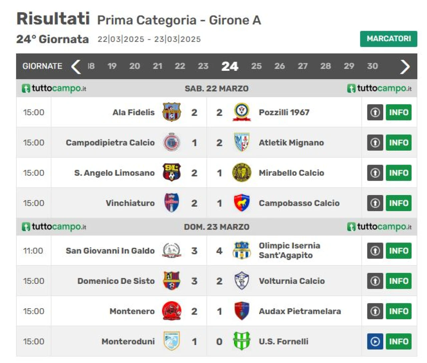The height and width of the screenshot is (363, 427).
Task: Click the upload icon for Vinchiaturo match
Action: click(x=375, y=203)
